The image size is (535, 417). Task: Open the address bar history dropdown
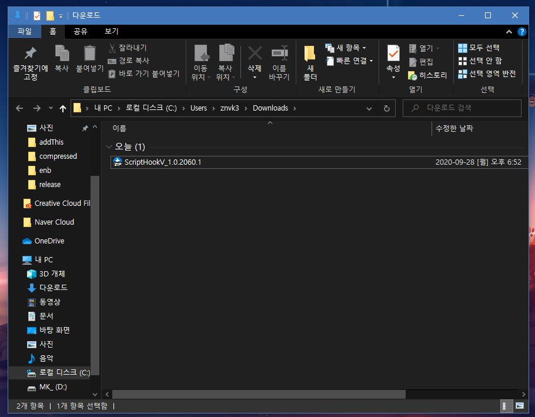pos(369,108)
